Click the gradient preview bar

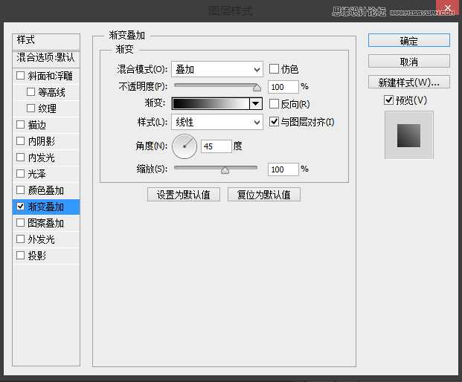click(x=211, y=104)
